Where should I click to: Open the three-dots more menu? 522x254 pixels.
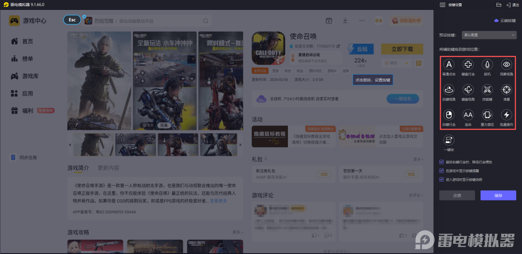(362, 21)
